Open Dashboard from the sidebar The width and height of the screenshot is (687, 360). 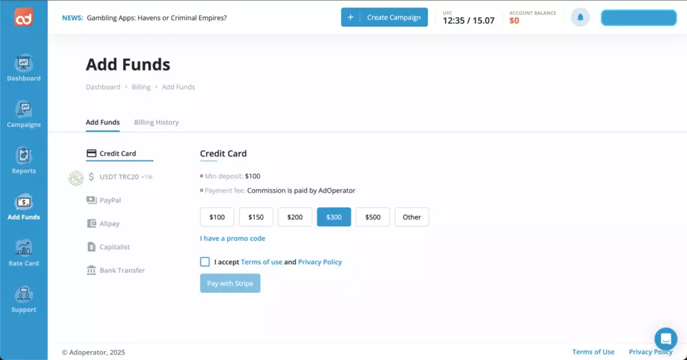click(x=23, y=69)
